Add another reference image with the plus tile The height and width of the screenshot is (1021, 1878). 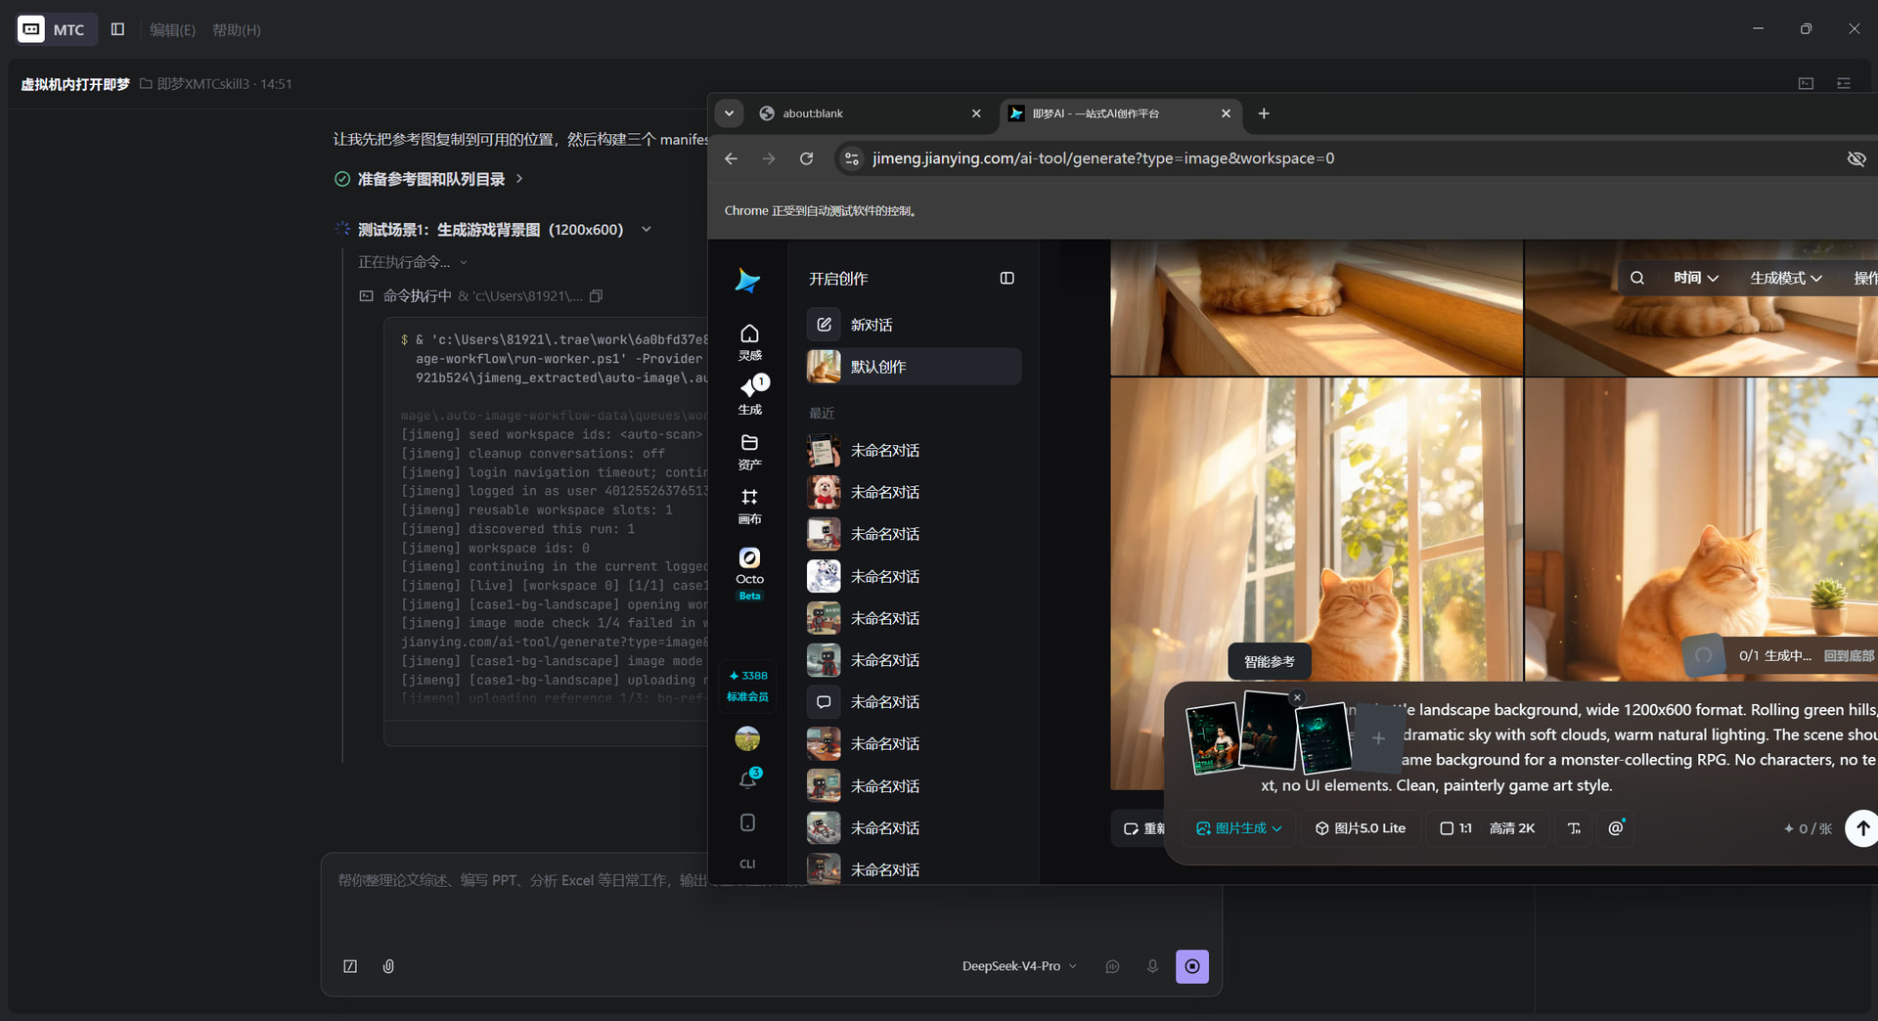(x=1378, y=738)
